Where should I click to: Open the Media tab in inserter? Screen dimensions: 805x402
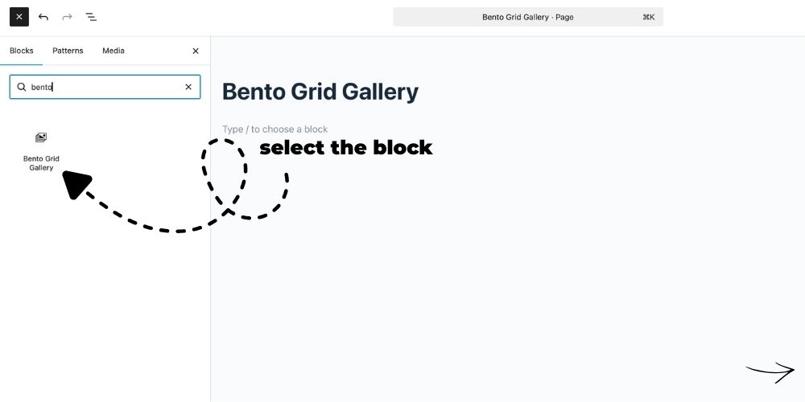[114, 51]
